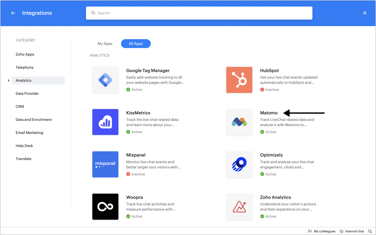Screen dimensions: 376x235
Task: Open the Optimizely app icon
Action: (x=239, y=164)
